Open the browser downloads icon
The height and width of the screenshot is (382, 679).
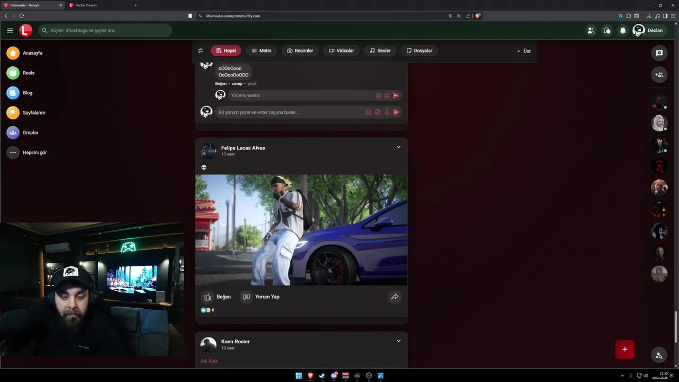pos(649,16)
